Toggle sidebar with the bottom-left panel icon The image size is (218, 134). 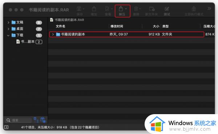6,127
